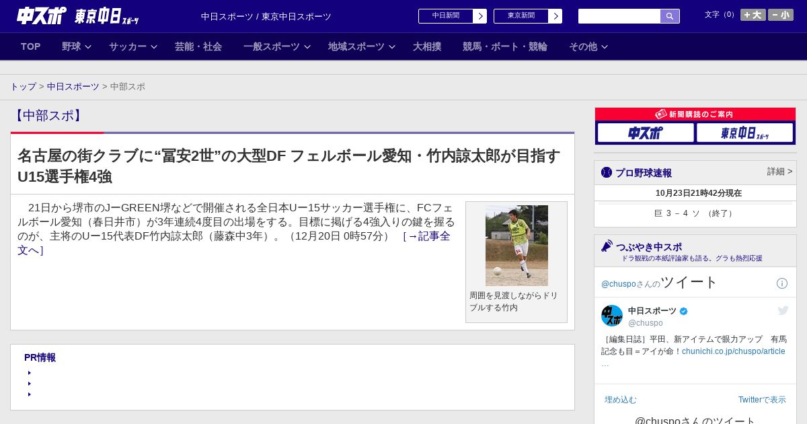Expand the サッカー dropdown chevron

(154, 46)
